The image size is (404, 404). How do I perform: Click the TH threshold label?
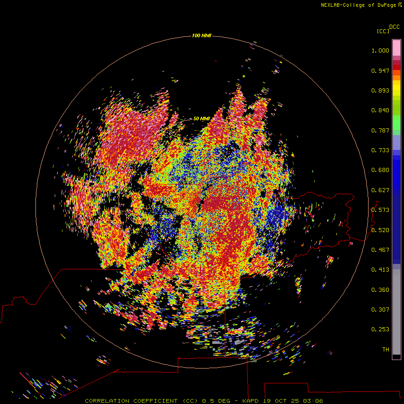(386, 350)
